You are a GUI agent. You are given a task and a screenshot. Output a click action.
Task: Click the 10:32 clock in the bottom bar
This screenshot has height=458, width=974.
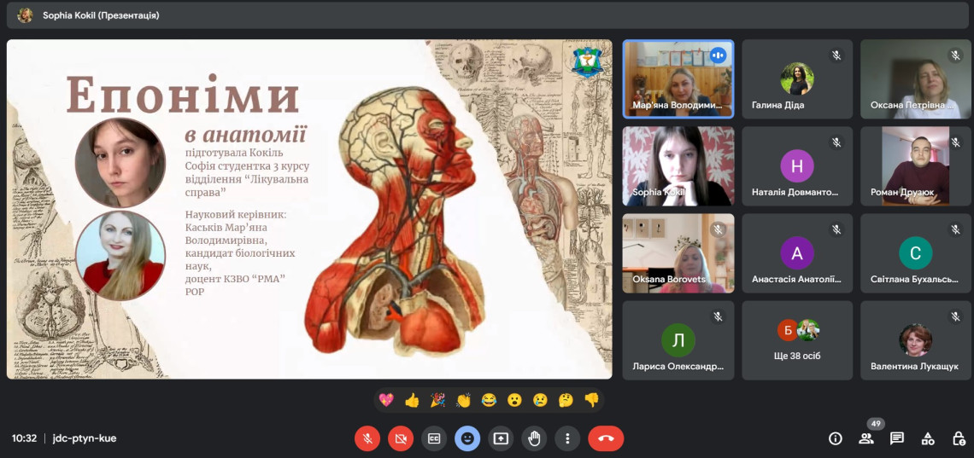(x=24, y=438)
